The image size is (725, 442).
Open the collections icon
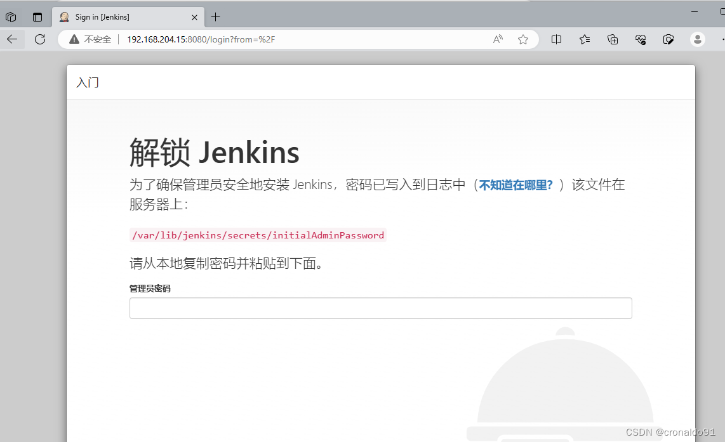(x=613, y=39)
